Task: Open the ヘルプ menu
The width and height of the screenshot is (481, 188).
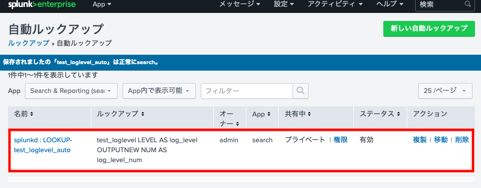Action: click(390, 4)
